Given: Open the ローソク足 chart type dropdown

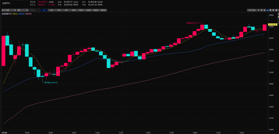Looking at the screenshot, I should 8,10.
